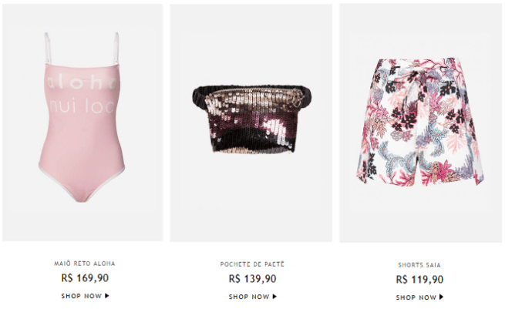Select the R$ 139,90 price
Viewport: 505px width, 309px height.
[253, 278]
